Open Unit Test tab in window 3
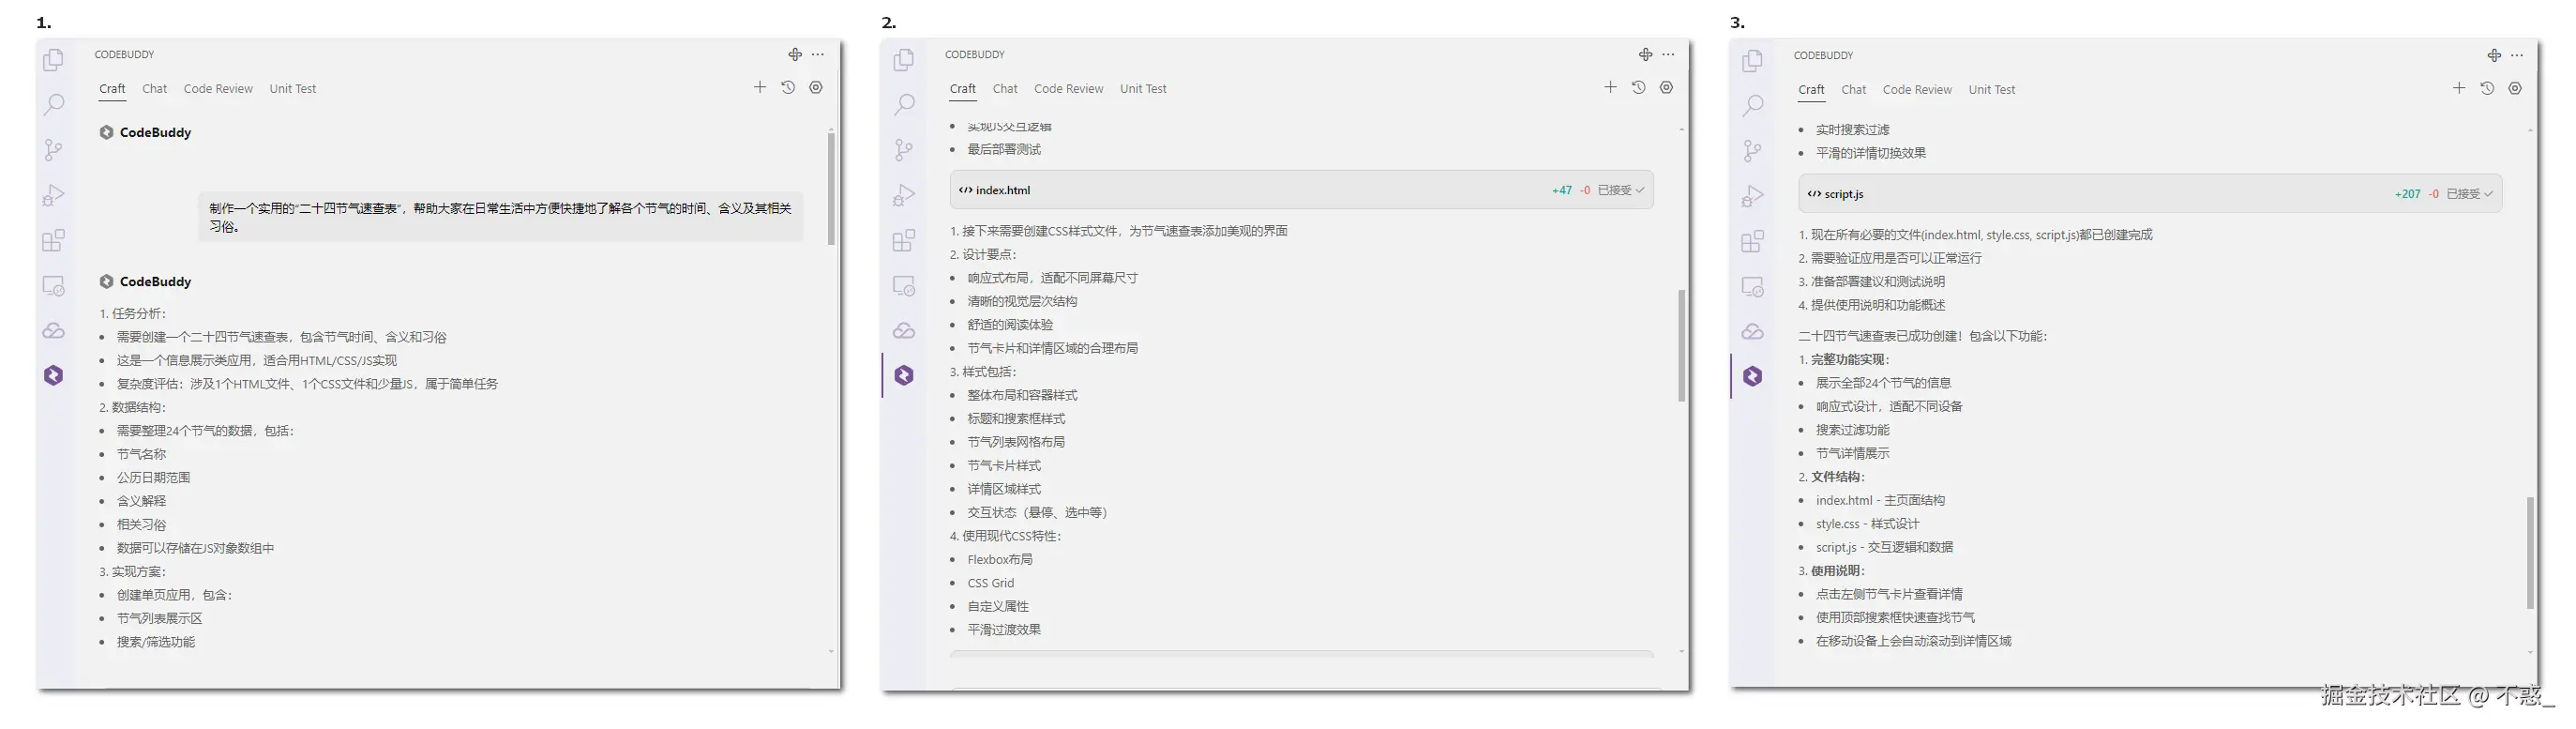The height and width of the screenshot is (729, 2576). 1992,90
